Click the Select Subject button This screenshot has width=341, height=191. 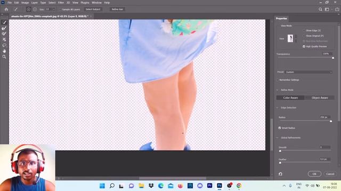[x=93, y=10]
